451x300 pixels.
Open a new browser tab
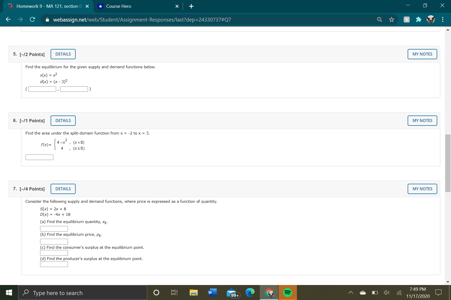pos(191,6)
